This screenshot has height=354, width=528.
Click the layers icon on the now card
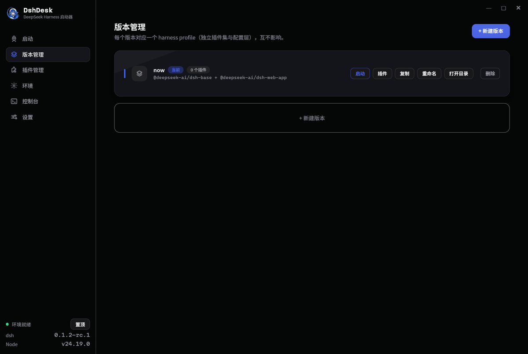[139, 74]
